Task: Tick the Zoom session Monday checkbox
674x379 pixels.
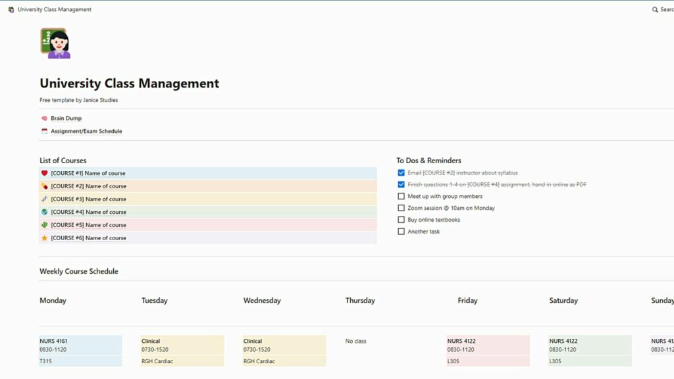Action: click(401, 208)
